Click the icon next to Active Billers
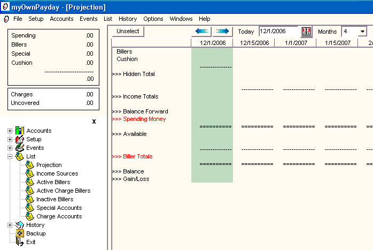This screenshot has width=373, height=250. click(x=30, y=182)
